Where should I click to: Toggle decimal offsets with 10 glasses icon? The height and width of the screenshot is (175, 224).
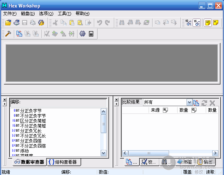188,23
